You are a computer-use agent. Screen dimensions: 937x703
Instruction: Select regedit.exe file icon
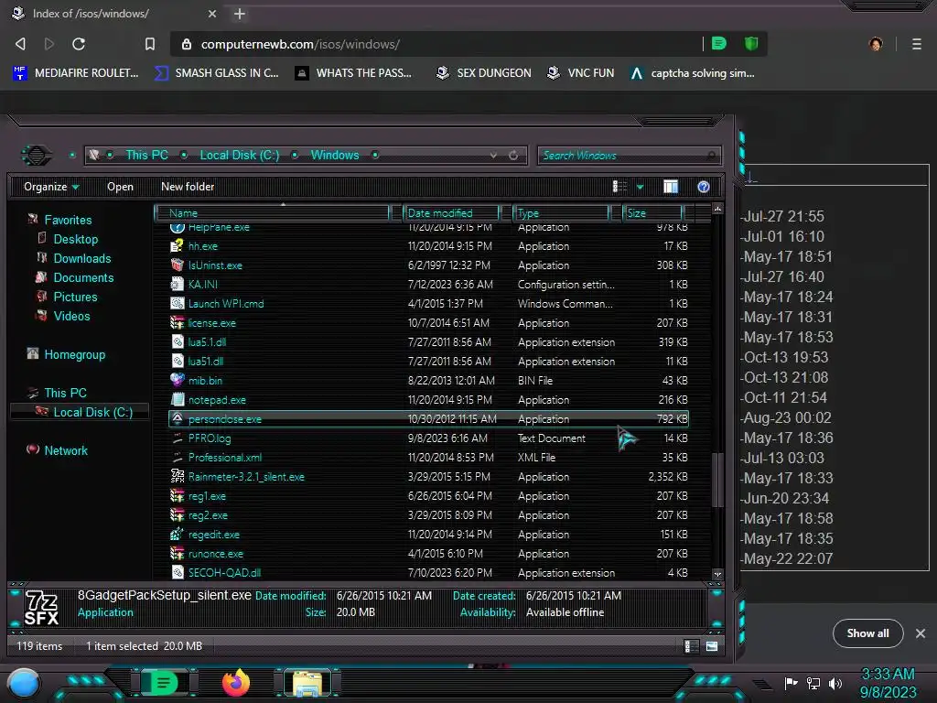tap(177, 534)
